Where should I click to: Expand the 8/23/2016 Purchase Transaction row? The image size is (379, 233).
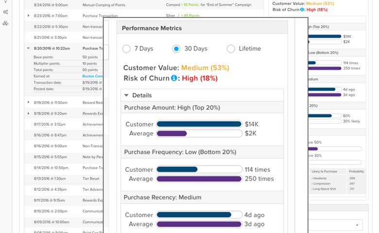[x=29, y=16]
